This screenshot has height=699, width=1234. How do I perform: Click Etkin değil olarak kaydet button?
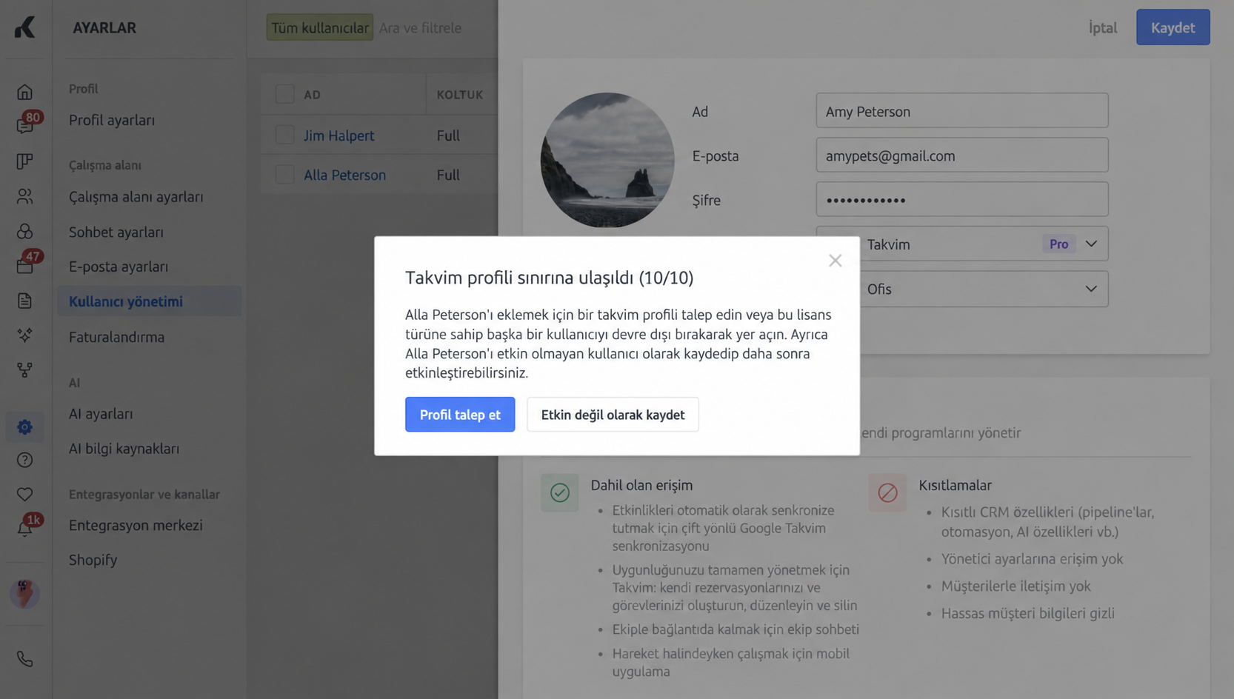[613, 415]
